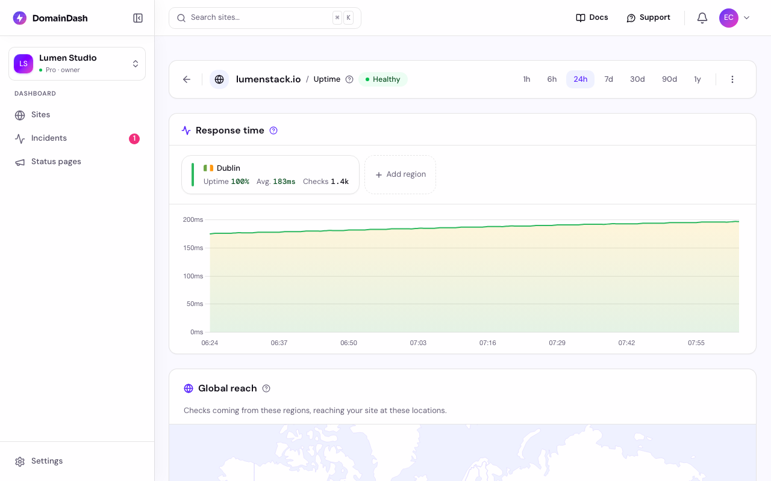Go back with the arrow icon
771x481 pixels.
[187, 79]
